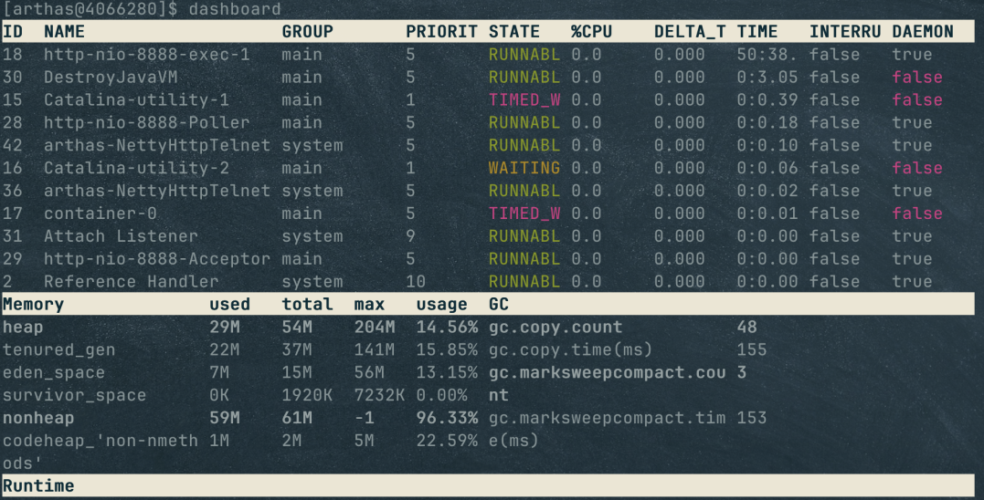The width and height of the screenshot is (984, 500).
Task: Click TIMED_W state in container-0 row
Action: pos(524,213)
